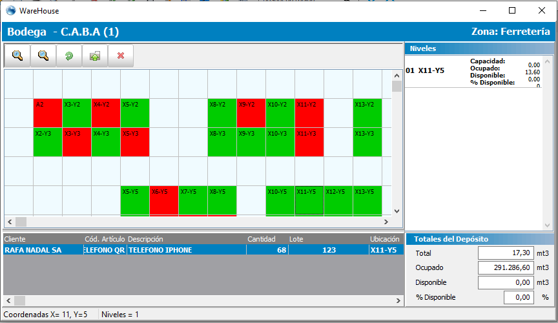Click the red X toolbar icon
558x323 pixels.
[121, 56]
